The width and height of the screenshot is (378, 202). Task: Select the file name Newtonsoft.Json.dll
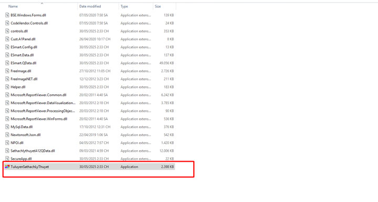[26, 134]
